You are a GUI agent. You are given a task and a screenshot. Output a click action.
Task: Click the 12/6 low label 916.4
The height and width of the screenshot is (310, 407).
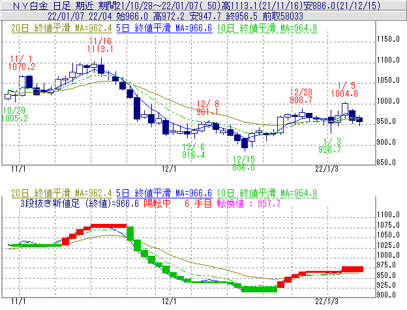(193, 155)
